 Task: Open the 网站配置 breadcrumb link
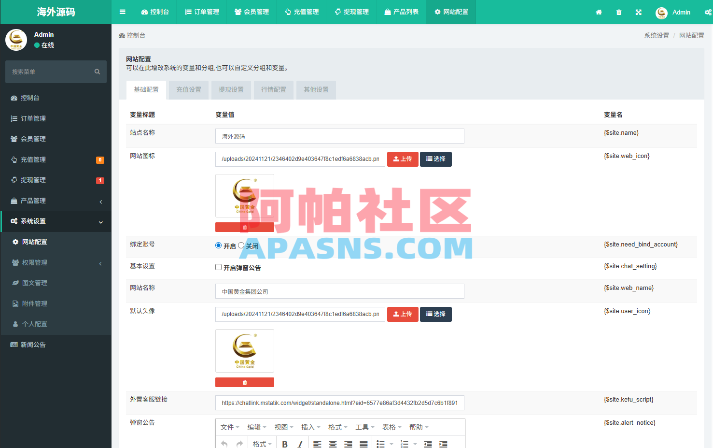coord(691,35)
